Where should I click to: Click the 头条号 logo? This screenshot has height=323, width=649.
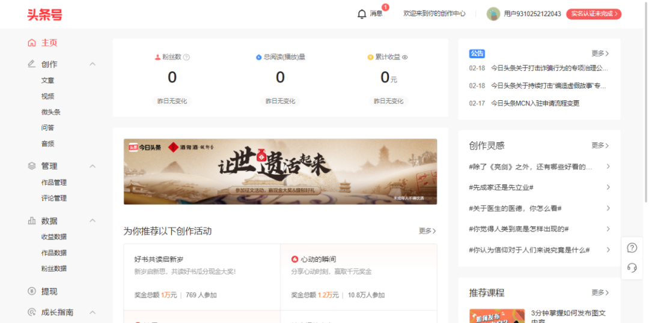44,14
